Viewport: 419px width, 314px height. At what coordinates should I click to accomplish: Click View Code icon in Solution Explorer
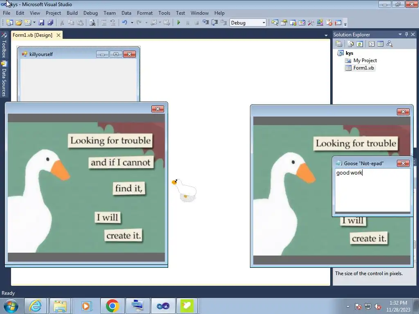(x=372, y=44)
